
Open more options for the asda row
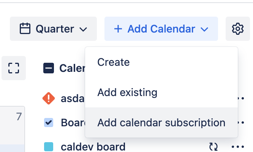click(241, 99)
